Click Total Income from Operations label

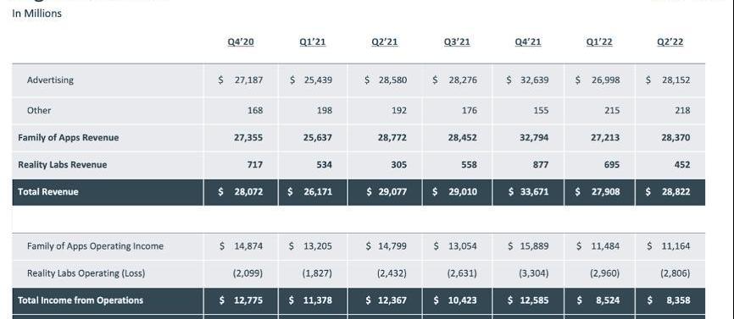click(x=81, y=300)
